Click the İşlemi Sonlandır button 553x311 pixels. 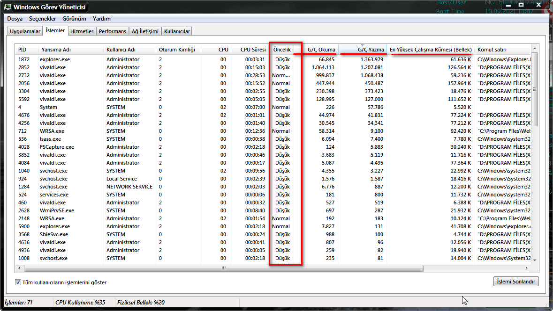tap(516, 282)
